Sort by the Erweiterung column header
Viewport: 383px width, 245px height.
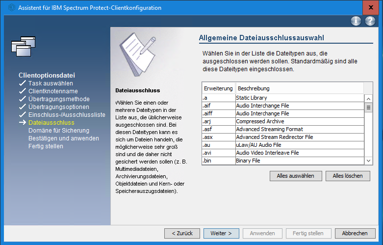pyautogui.click(x=218, y=88)
